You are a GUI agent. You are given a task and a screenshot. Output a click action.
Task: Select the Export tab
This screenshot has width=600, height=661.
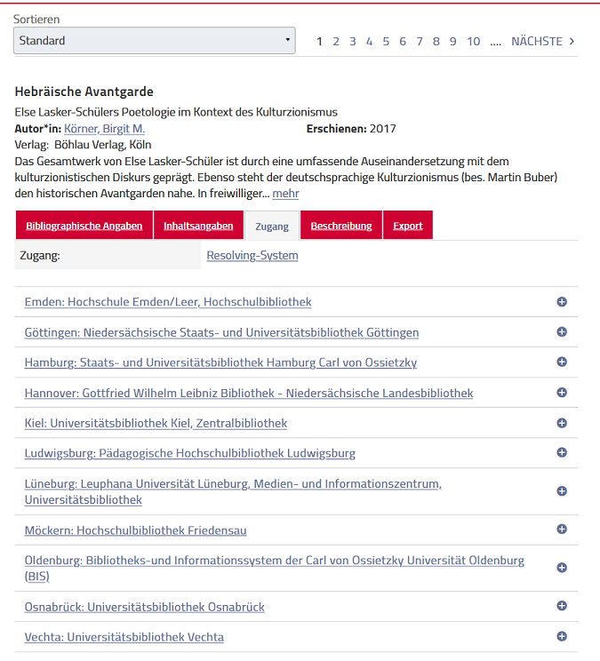click(x=408, y=226)
